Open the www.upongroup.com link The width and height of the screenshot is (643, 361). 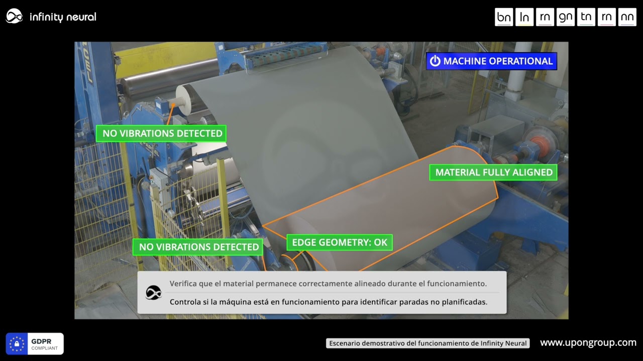point(588,343)
